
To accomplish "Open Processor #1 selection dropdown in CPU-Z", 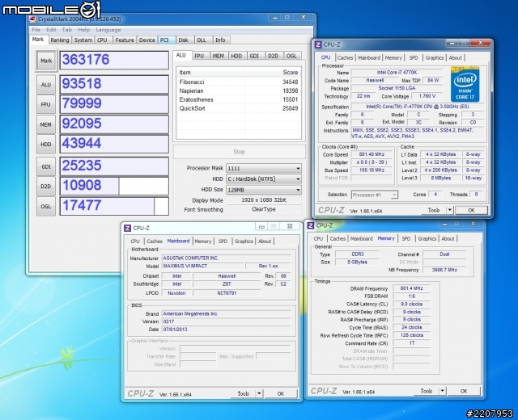I will pos(375,195).
